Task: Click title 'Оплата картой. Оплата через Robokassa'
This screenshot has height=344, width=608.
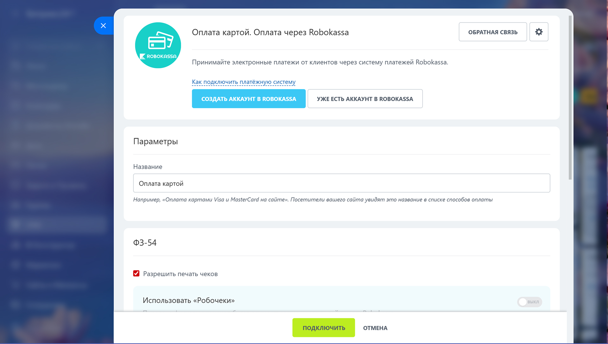Action: coord(270,32)
